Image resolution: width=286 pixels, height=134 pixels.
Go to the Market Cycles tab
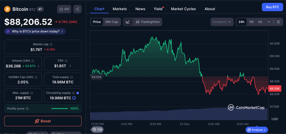(183, 9)
